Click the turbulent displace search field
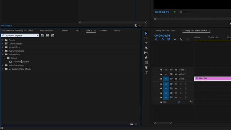231x130 pixels. coord(20,35)
